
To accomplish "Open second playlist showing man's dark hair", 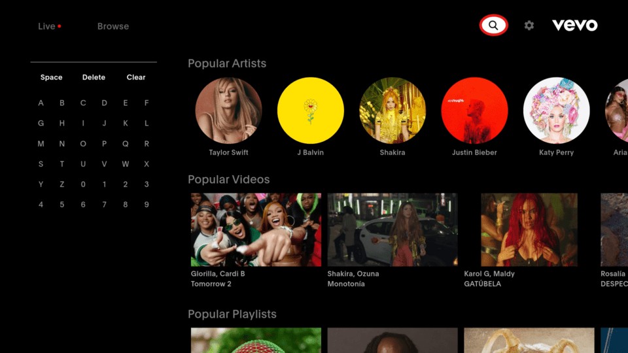I will point(392,340).
